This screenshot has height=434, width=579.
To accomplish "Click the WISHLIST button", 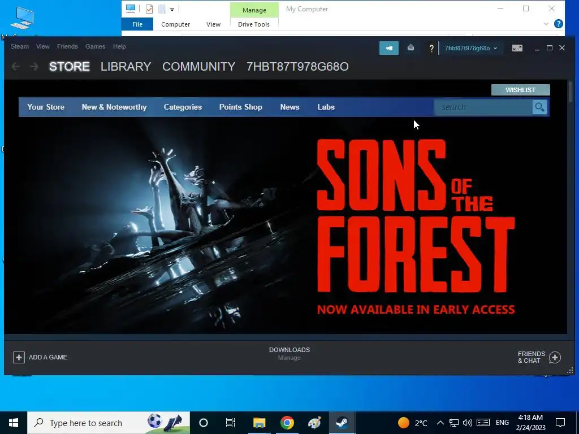I will tap(520, 90).
